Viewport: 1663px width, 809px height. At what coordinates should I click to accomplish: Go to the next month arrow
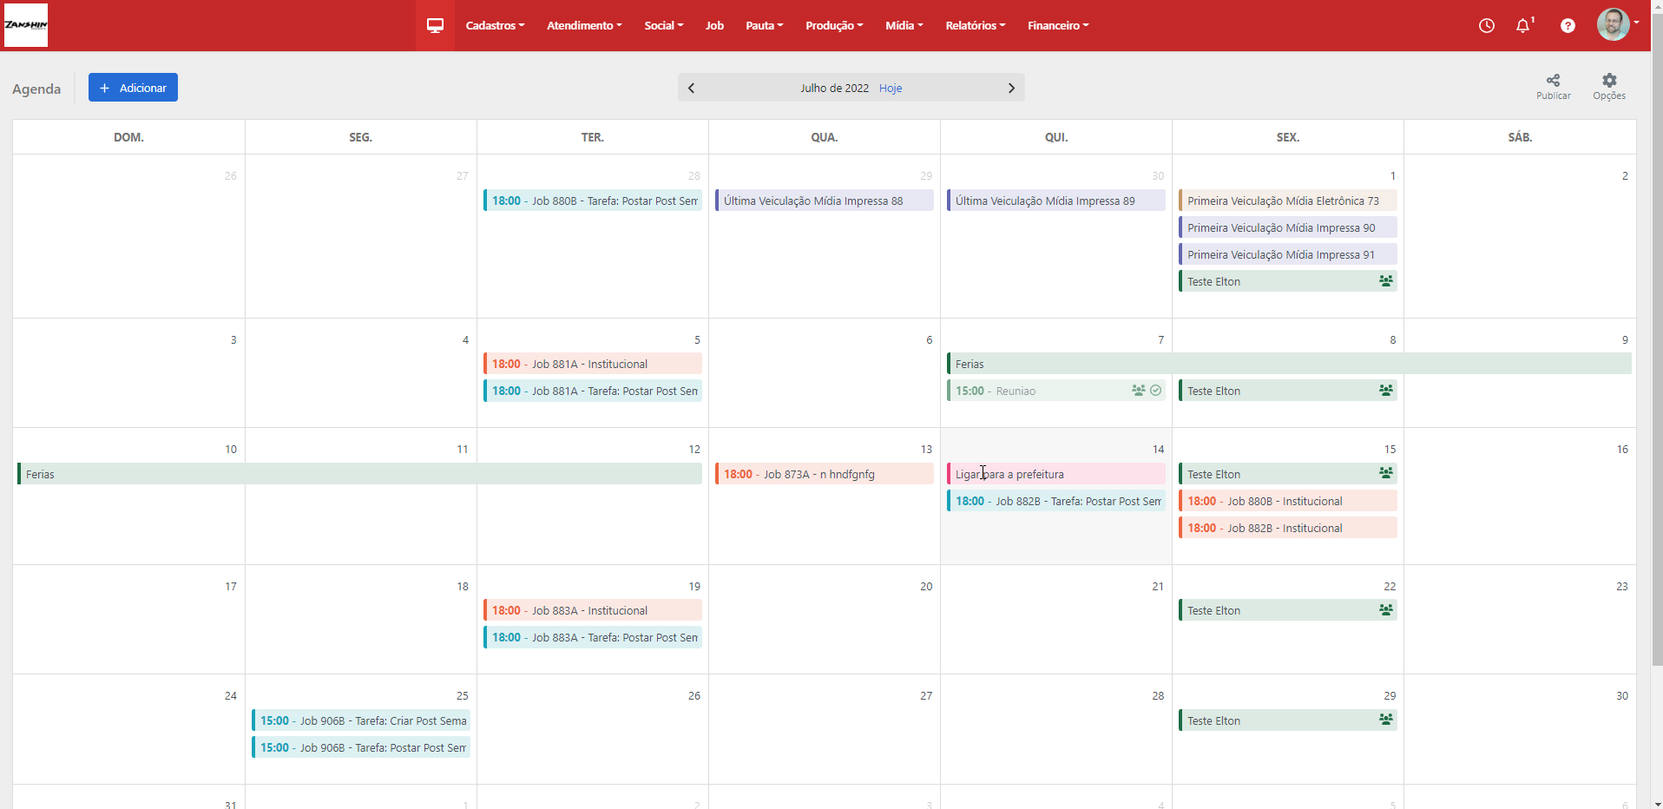coord(1010,88)
